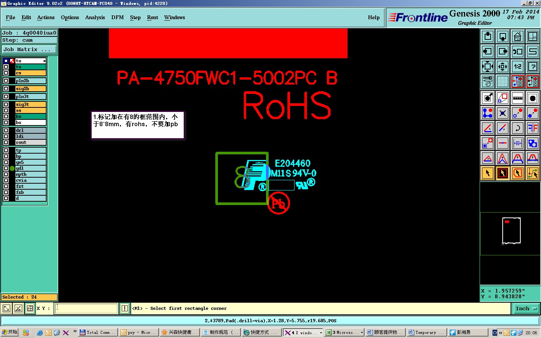541x338 pixels.
Task: Click the connected blue and red dots icon
Action: pyautogui.click(x=488, y=113)
